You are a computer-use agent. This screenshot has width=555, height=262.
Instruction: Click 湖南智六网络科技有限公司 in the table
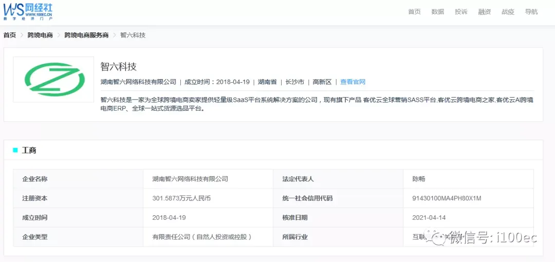click(x=190, y=179)
